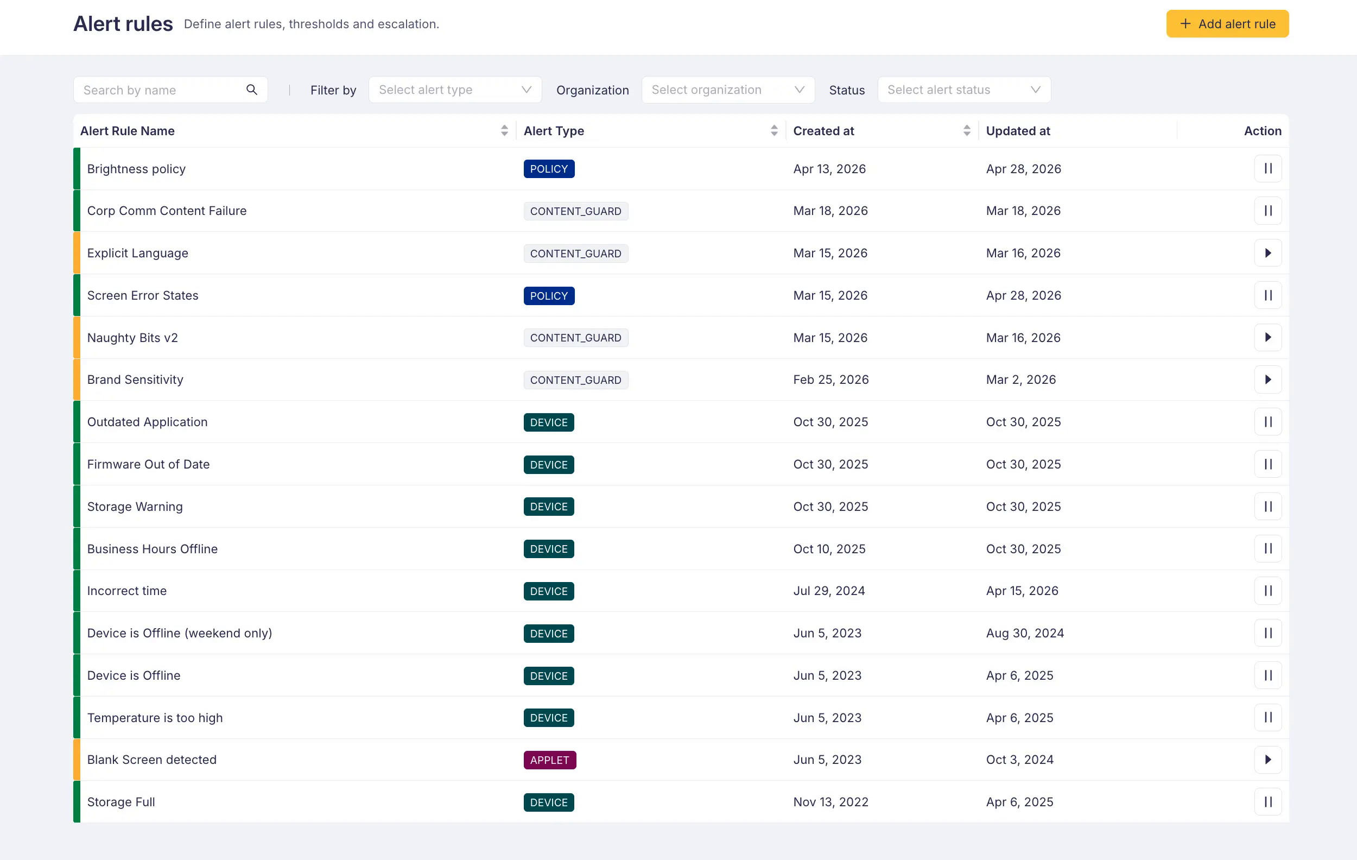Viewport: 1357px width, 860px height.
Task: Select the Nov 13, 2022 created date
Action: [830, 802]
